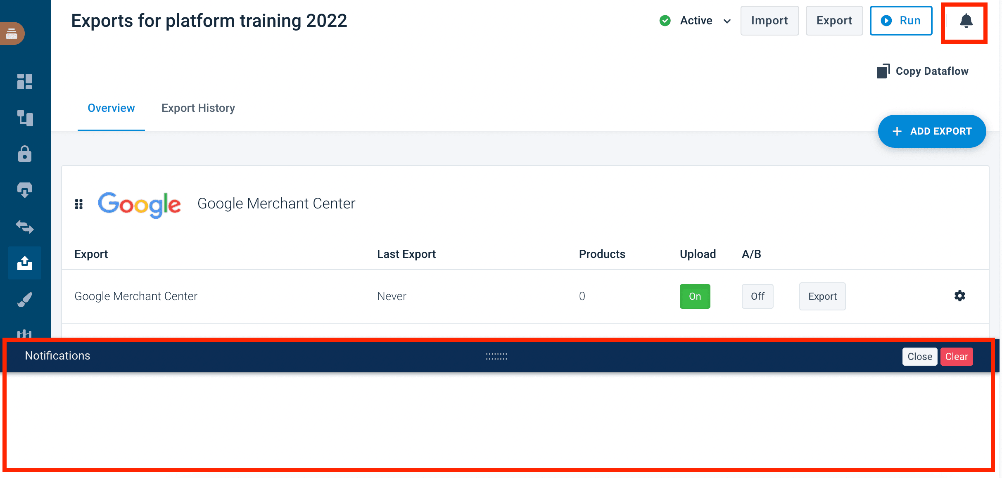Click the Google Merchant Center drag handle
The height and width of the screenshot is (478, 1002).
tap(79, 204)
